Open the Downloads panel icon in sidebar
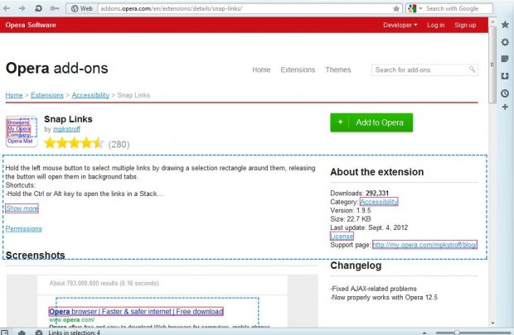Screen dimensions: 514x335 pyautogui.click(x=505, y=76)
